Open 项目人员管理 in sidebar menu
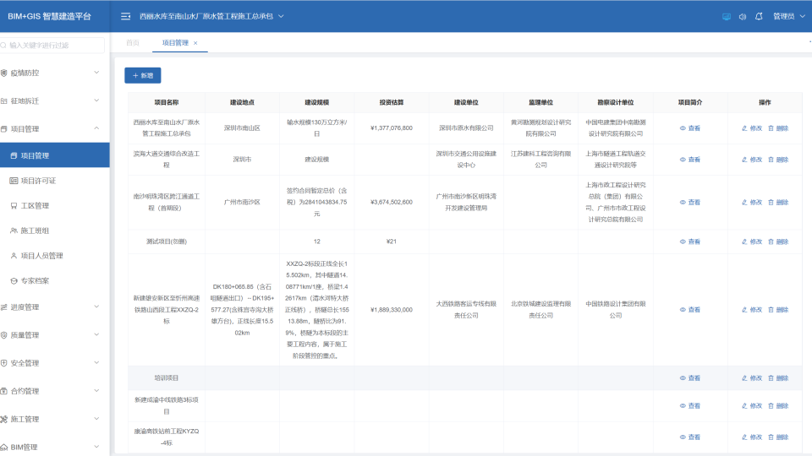 pos(42,256)
